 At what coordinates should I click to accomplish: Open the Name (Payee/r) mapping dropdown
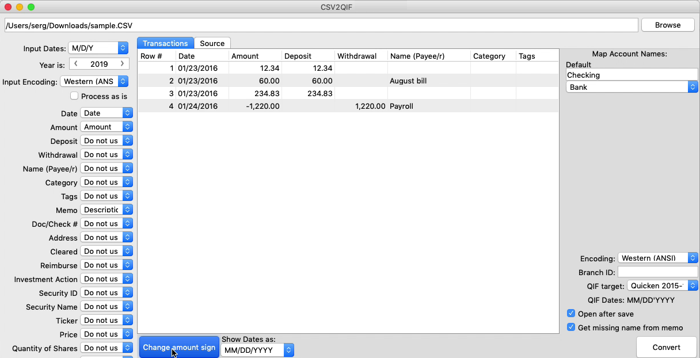coord(106,169)
